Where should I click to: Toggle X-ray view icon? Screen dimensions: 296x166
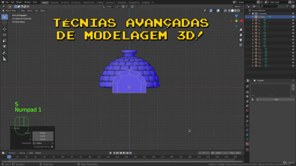pyautogui.click(x=225, y=11)
